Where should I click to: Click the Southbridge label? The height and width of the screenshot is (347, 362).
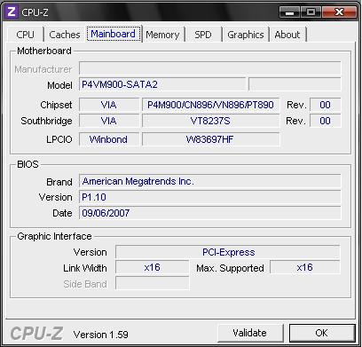click(x=46, y=121)
